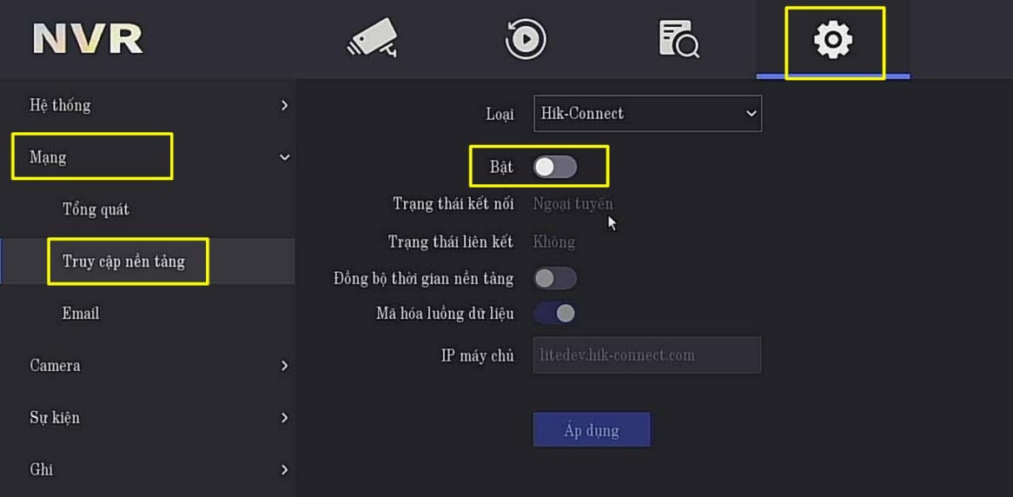Open the file search icon

tap(679, 39)
